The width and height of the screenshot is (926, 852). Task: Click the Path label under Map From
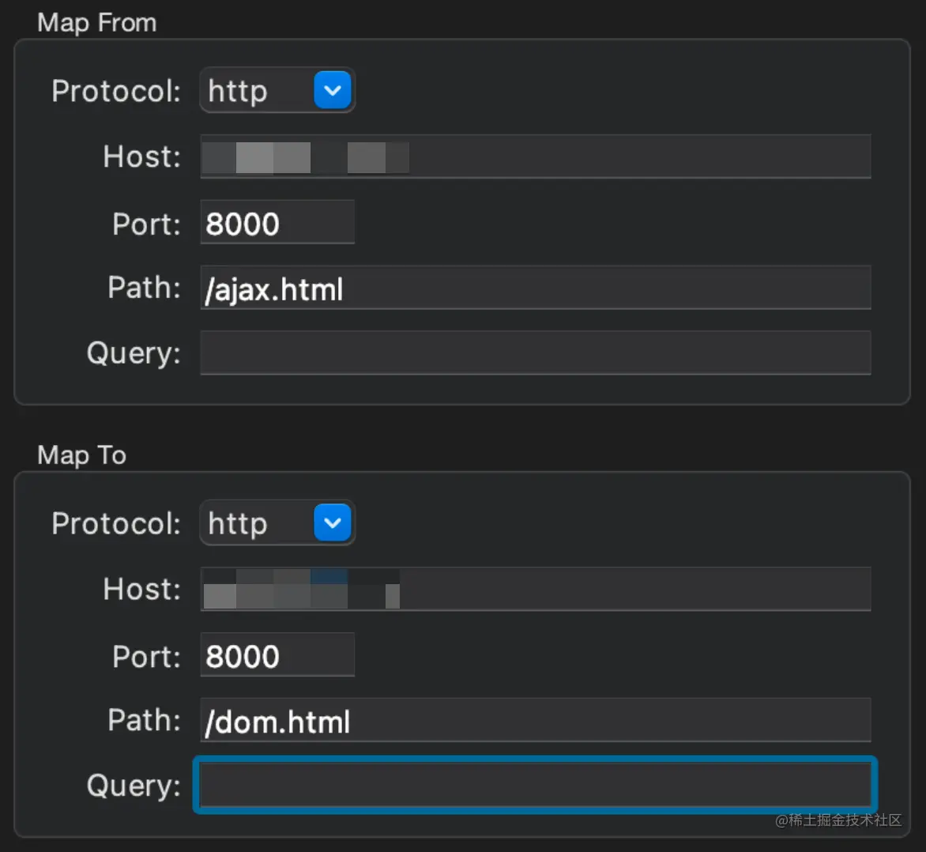point(144,288)
